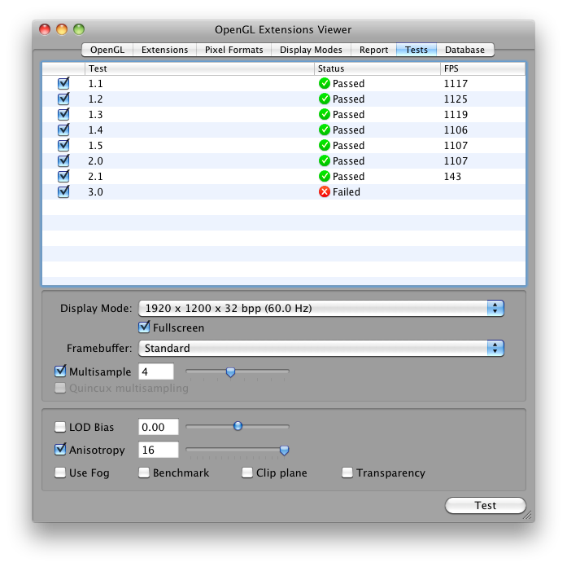Uncheck the test 2.0 checkbox

[63, 160]
